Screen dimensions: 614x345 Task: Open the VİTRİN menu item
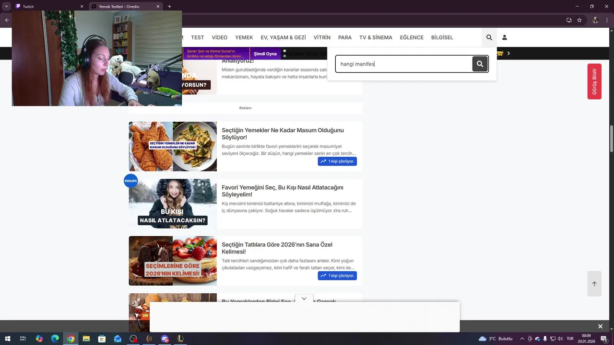[322, 37]
